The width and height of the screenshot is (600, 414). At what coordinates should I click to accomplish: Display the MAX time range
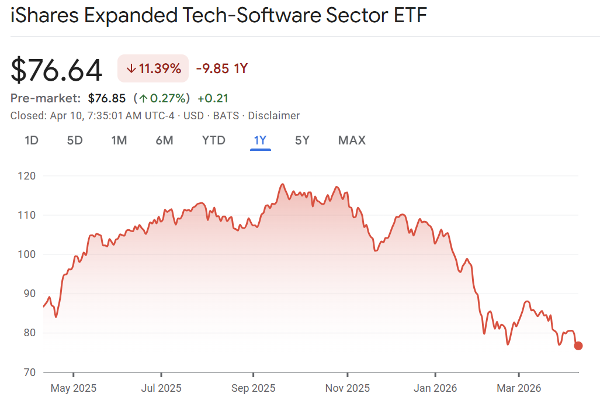coord(352,140)
